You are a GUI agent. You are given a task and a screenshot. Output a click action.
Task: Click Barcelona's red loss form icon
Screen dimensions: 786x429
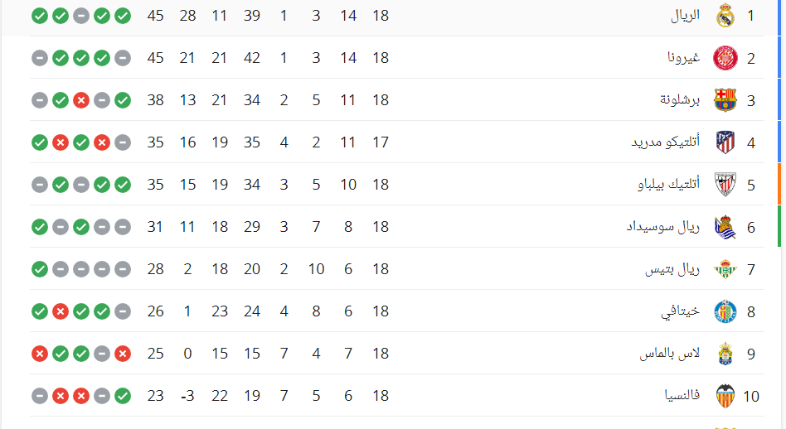pyautogui.click(x=81, y=100)
